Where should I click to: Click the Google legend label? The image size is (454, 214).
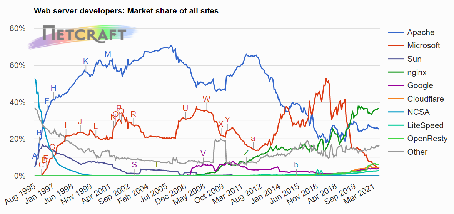click(420, 85)
